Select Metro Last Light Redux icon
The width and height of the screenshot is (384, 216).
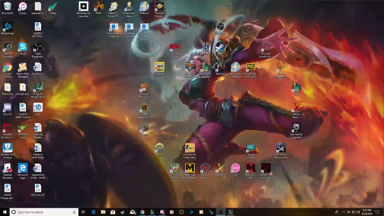pos(190,171)
